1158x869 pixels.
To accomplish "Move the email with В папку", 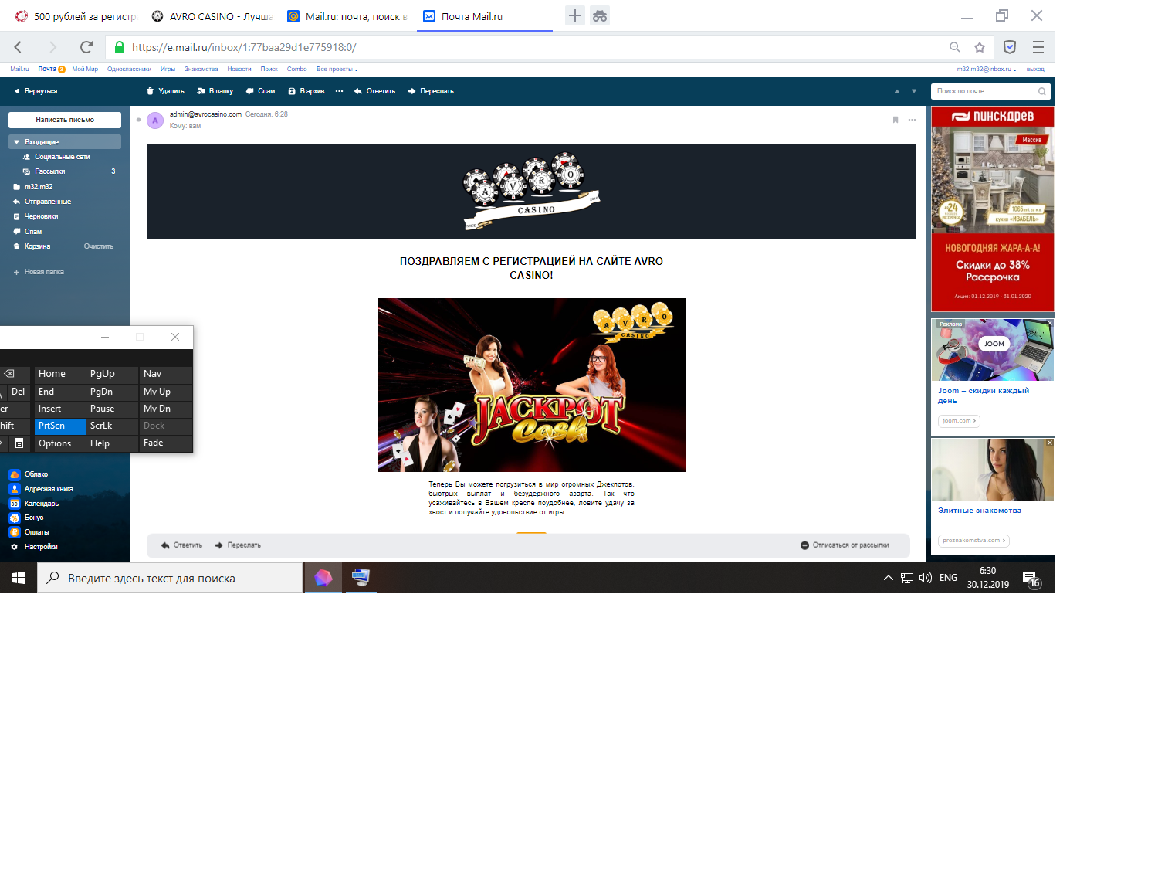I will click(215, 91).
